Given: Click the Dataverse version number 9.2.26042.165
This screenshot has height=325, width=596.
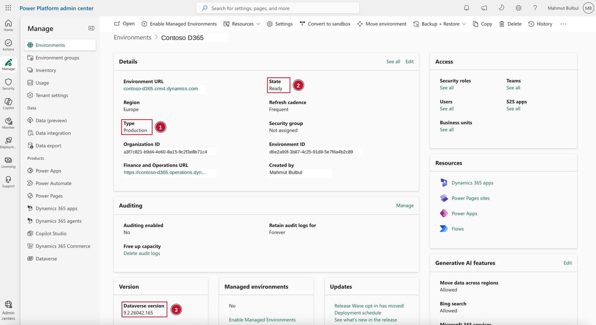Looking at the screenshot, I should (138, 313).
